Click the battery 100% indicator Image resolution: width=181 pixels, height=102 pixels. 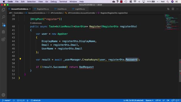point(151,2)
